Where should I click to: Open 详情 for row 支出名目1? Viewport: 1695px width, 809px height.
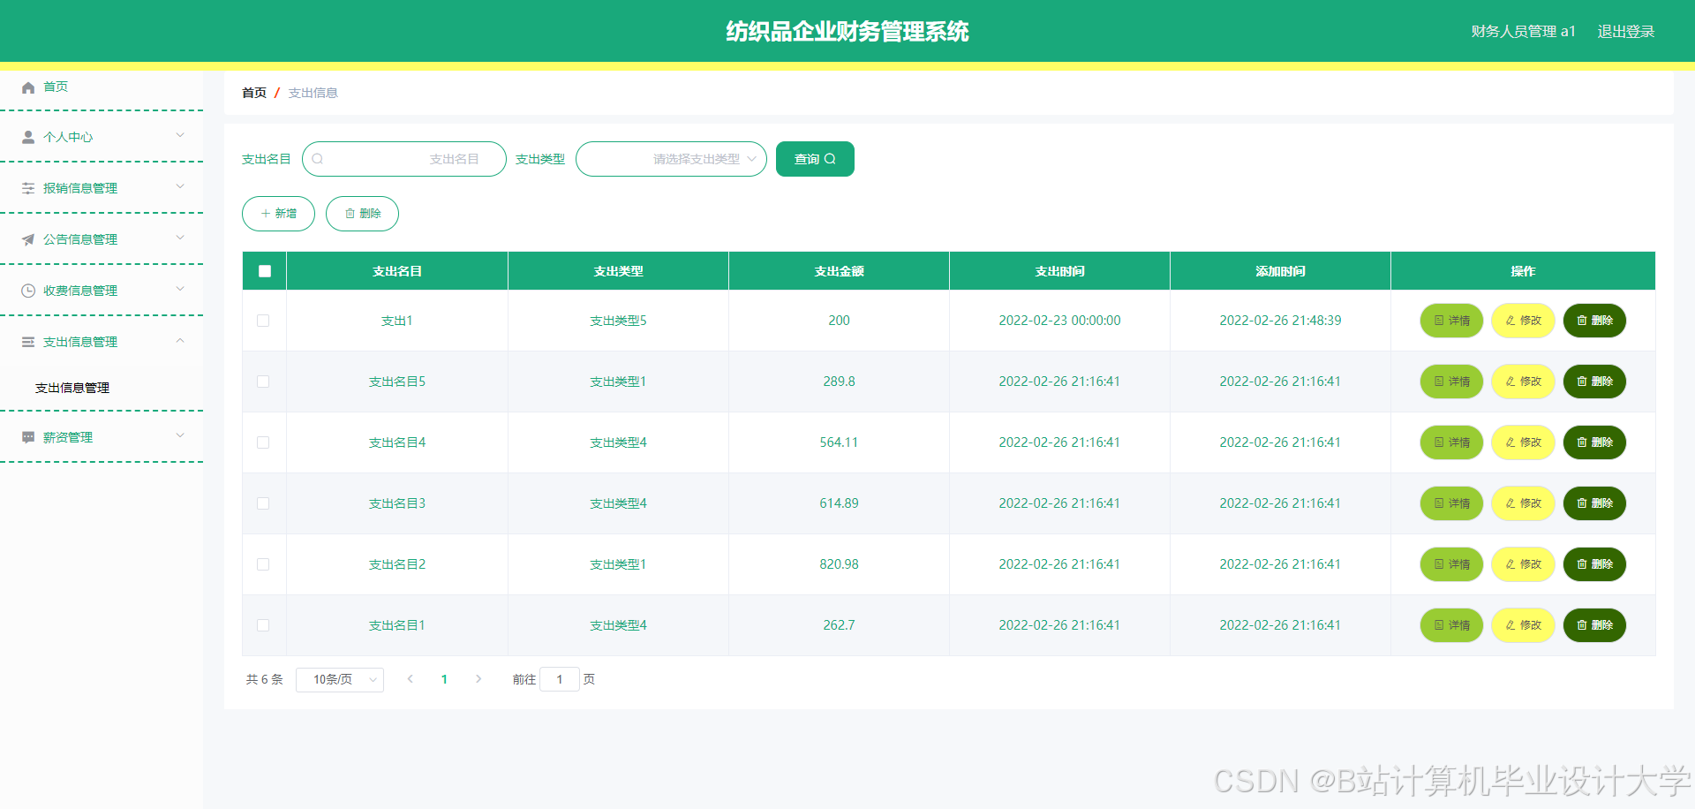coord(1451,625)
